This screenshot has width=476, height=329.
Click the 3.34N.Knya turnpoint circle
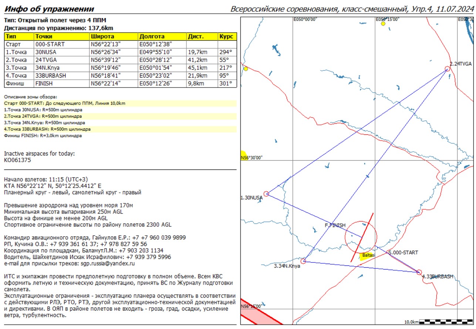[303, 261]
